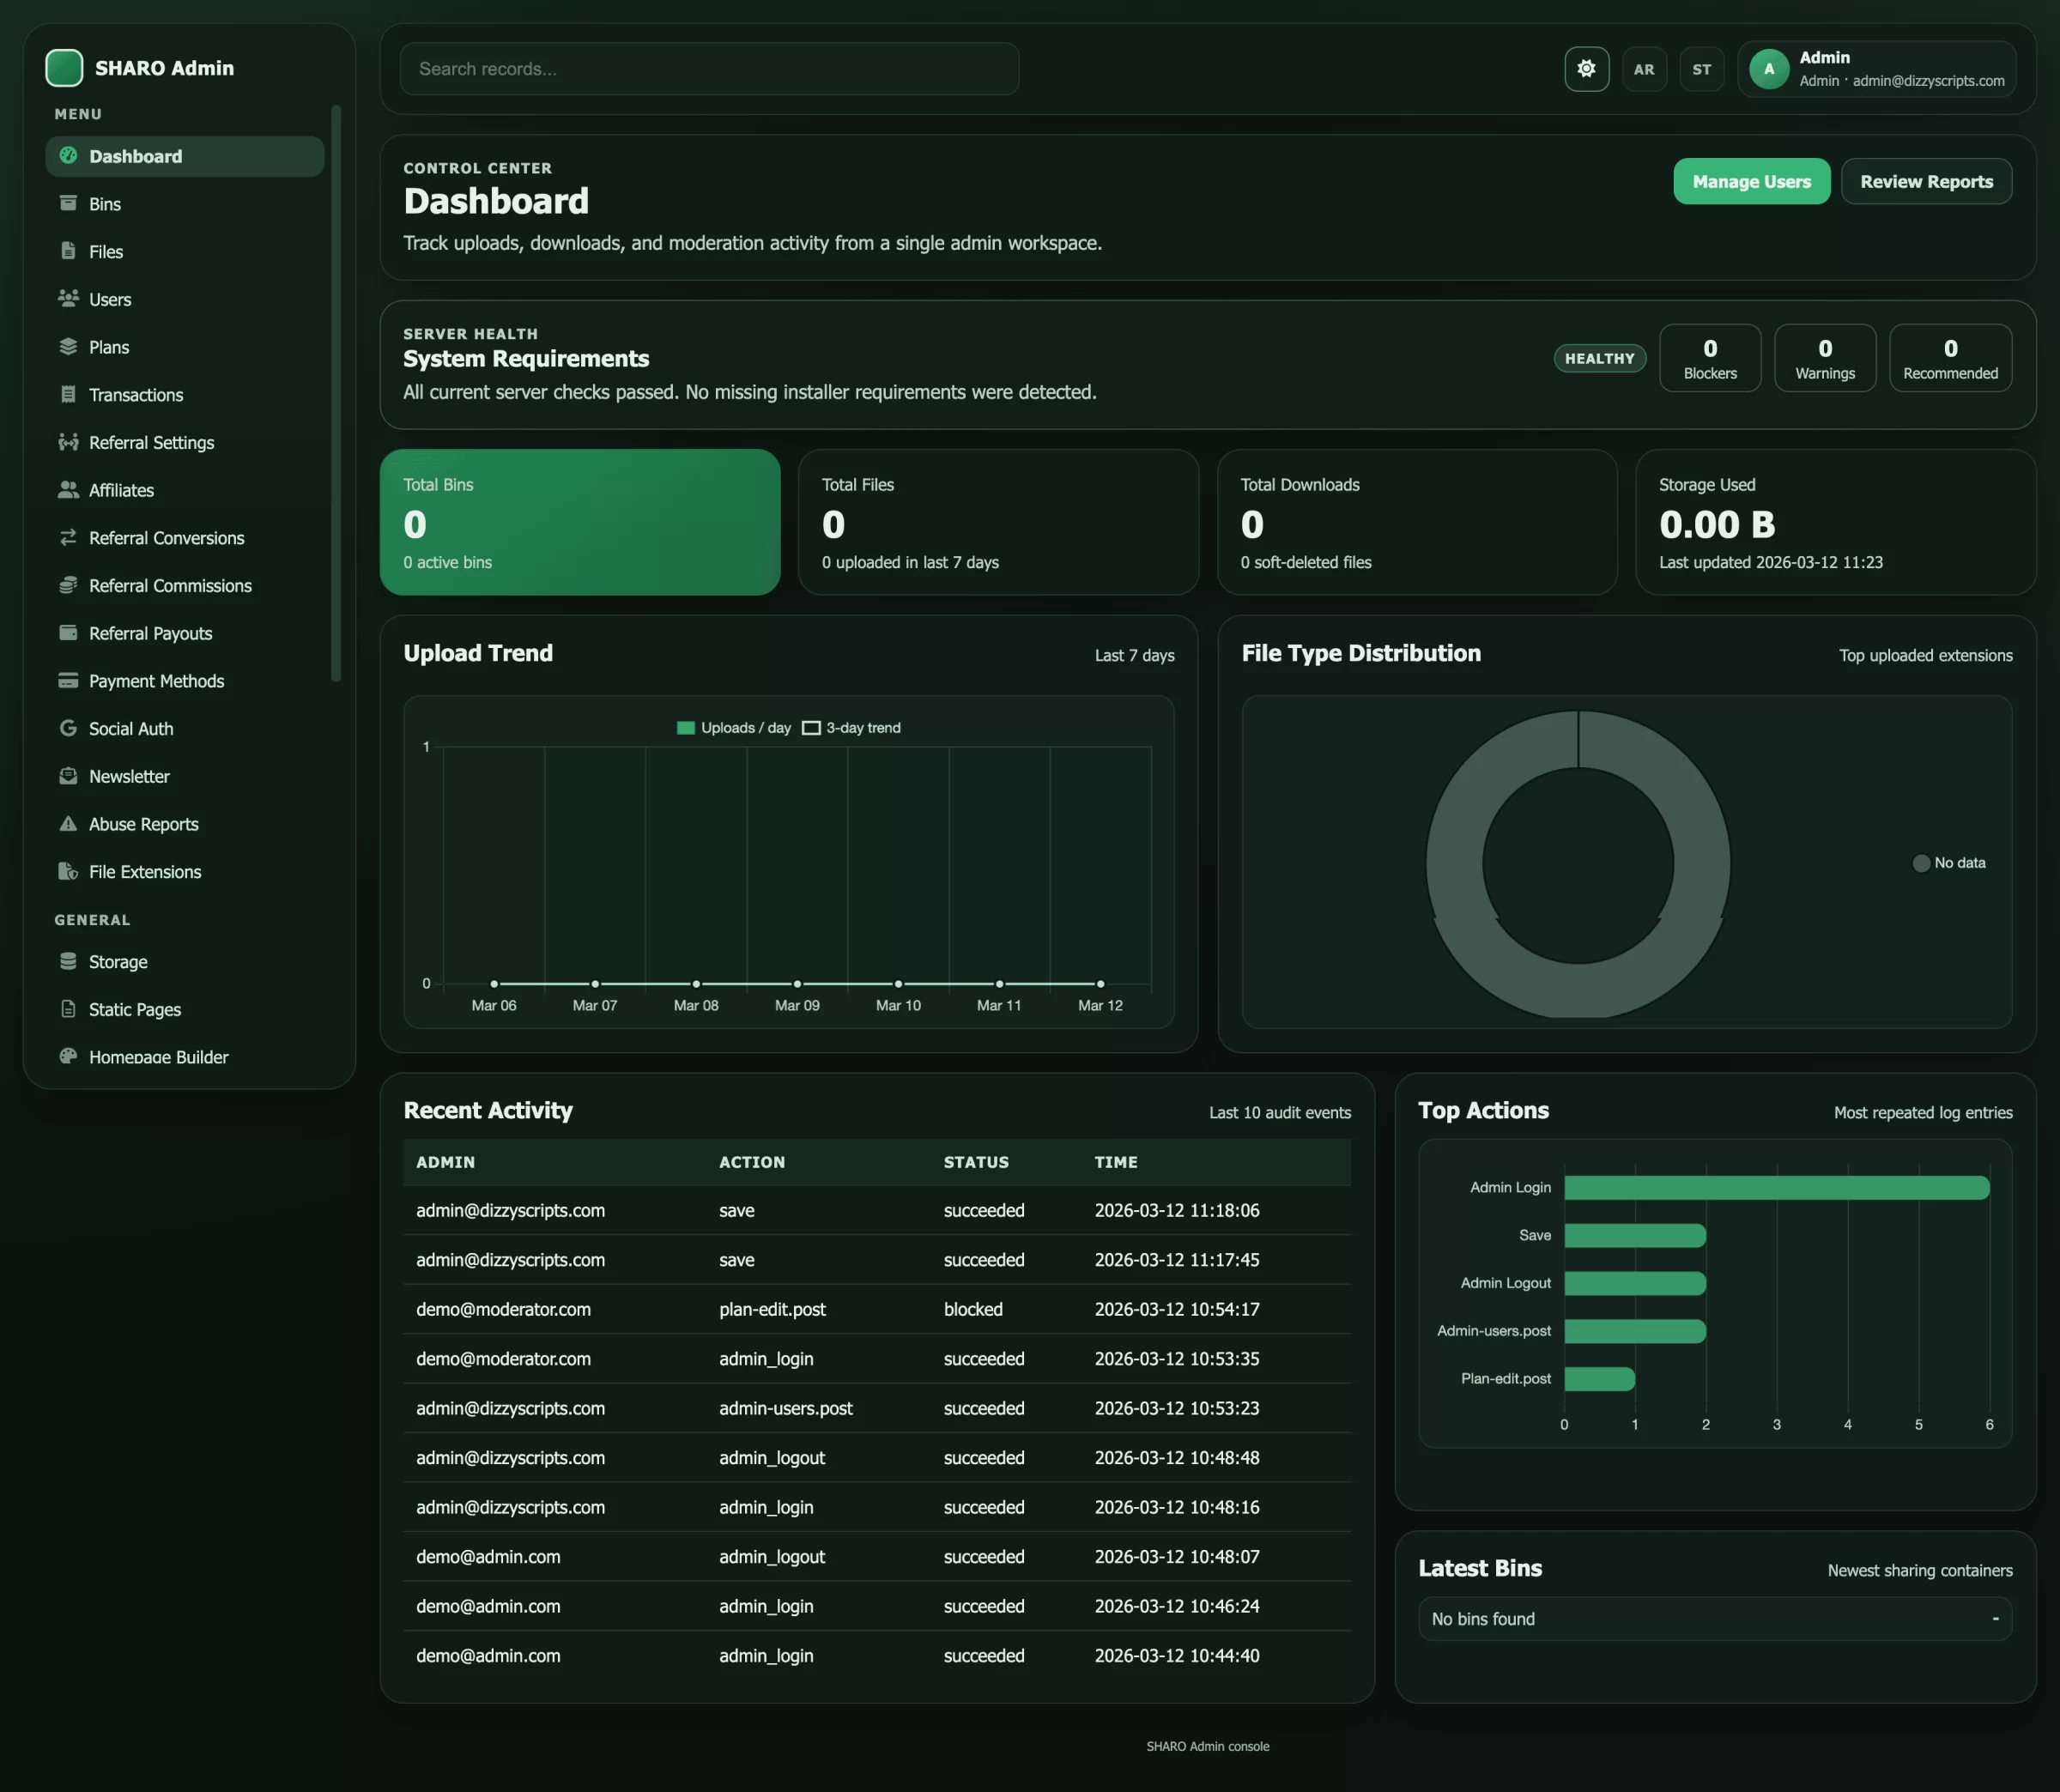Click the 2026-03-12 10:44:40 time cell
The image size is (2060, 1792).
pyautogui.click(x=1177, y=1655)
